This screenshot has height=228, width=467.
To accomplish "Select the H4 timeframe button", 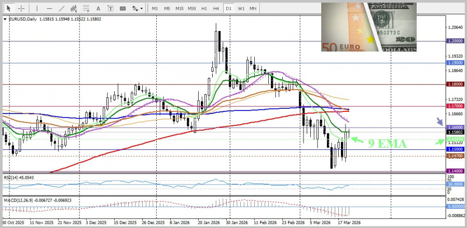I will pos(216,8).
